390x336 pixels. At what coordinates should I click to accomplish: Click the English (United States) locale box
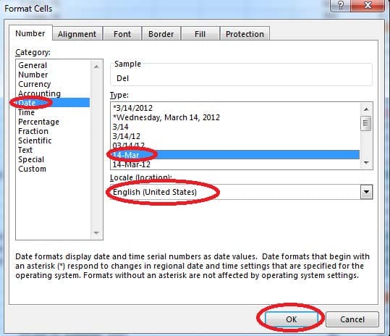pyautogui.click(x=235, y=192)
